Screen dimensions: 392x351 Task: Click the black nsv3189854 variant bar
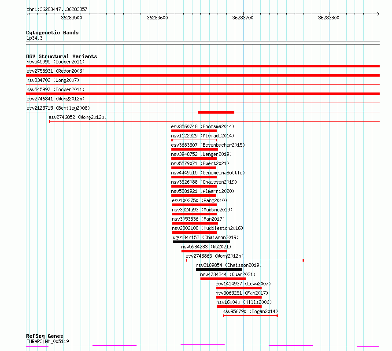219,270
